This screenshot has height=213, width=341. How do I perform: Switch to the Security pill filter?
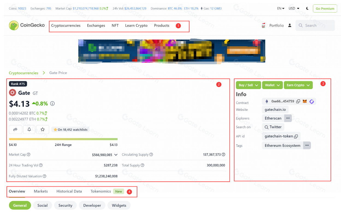65,205
